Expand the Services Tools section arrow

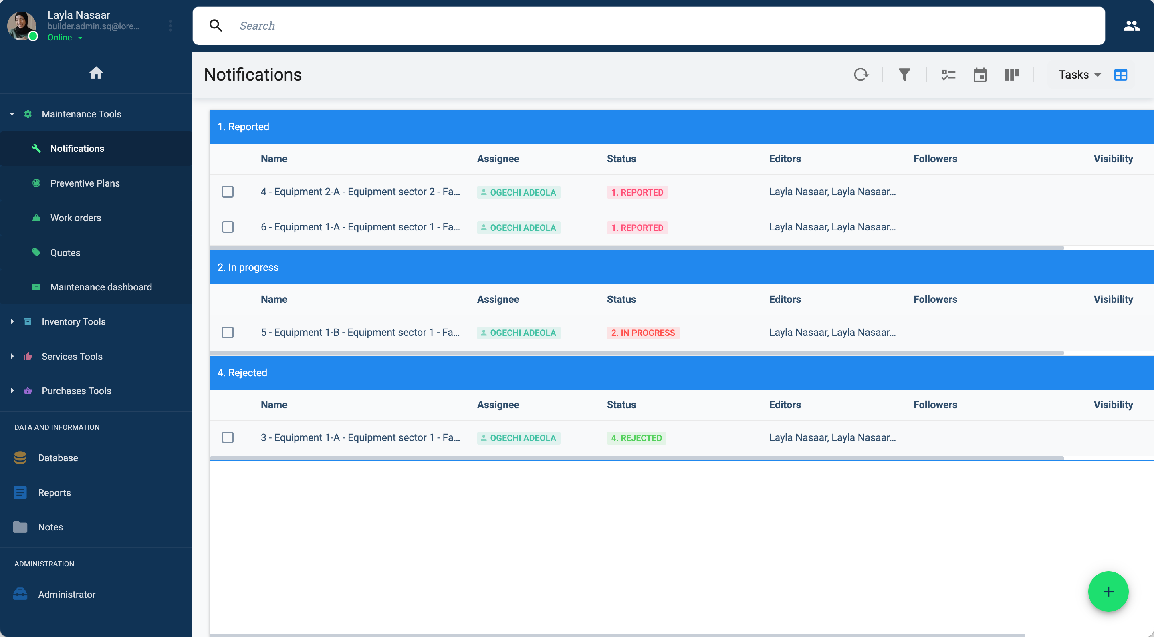[12, 356]
